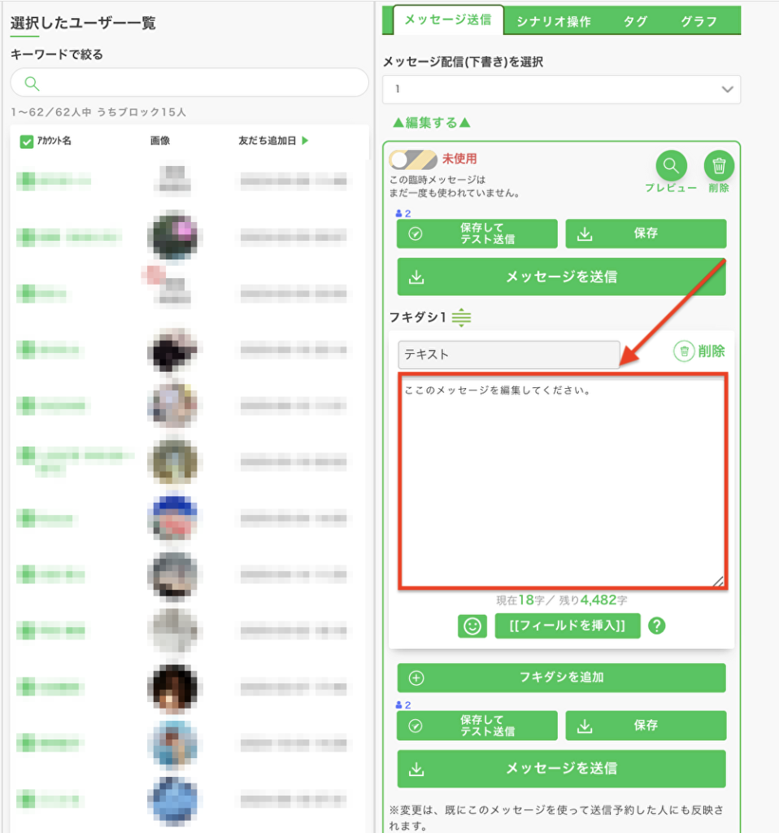Screen dimensions: 779x833
Task: Click the green question mark help icon
Action: click(657, 626)
